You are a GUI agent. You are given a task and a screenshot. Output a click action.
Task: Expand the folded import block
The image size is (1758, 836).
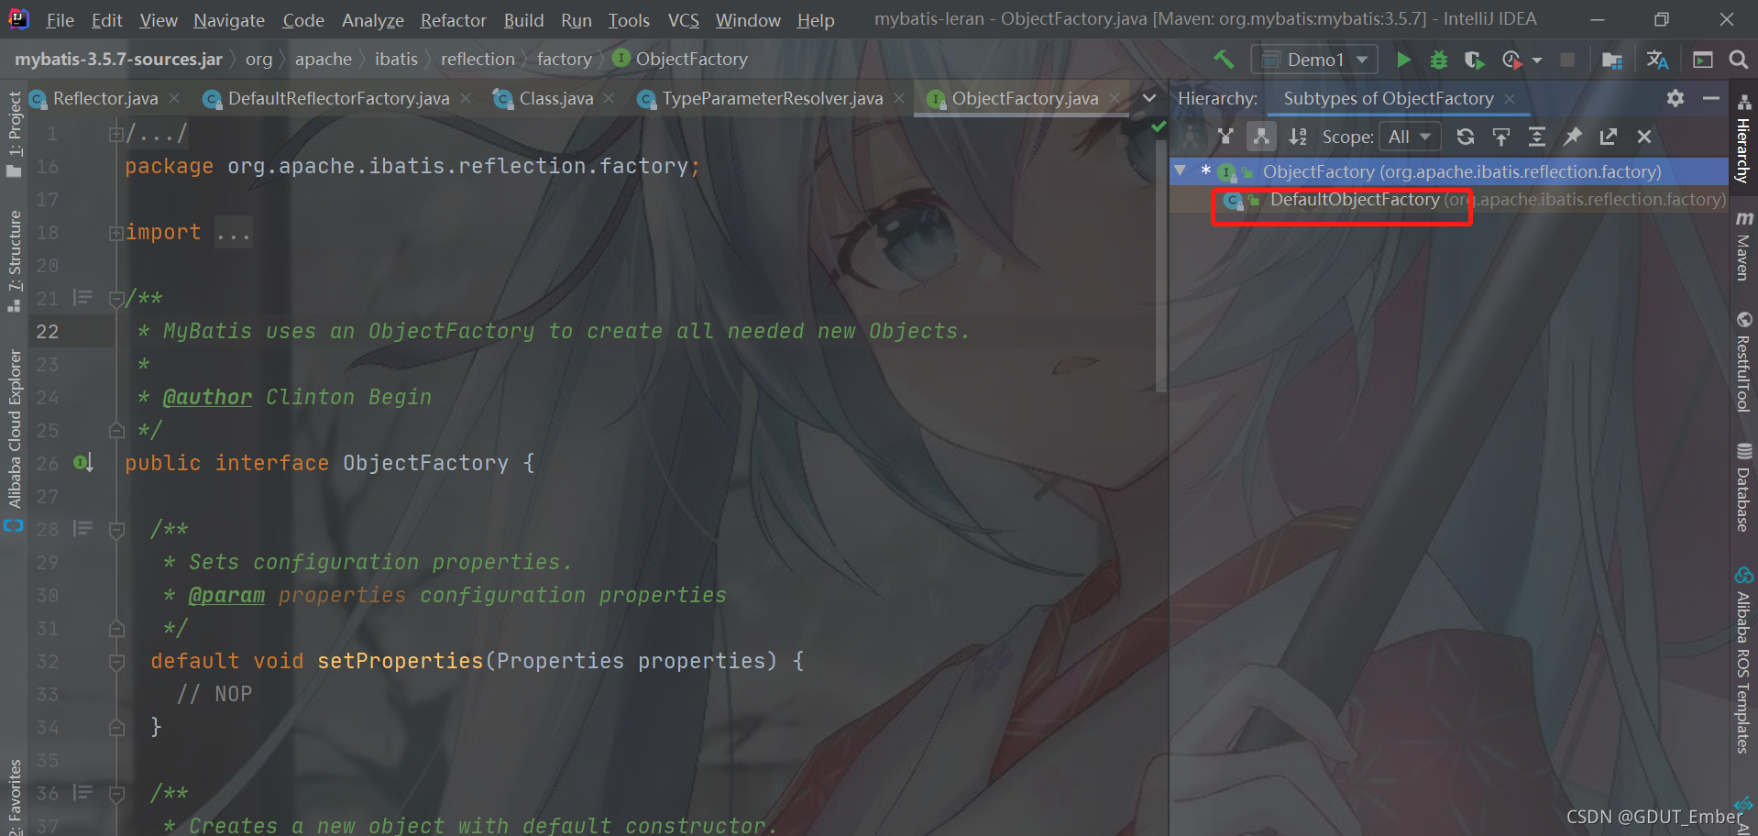(116, 233)
